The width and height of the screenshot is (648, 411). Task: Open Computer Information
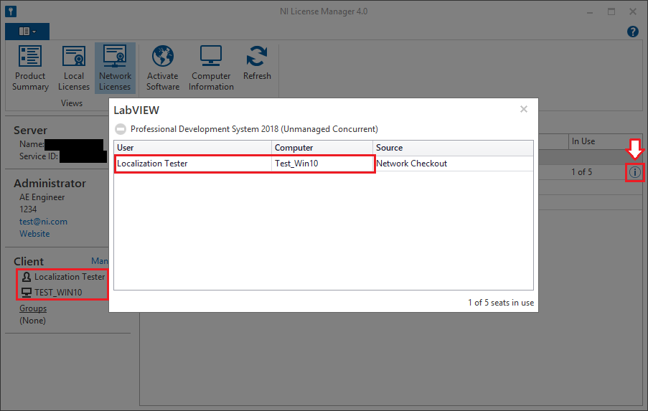pyautogui.click(x=211, y=68)
